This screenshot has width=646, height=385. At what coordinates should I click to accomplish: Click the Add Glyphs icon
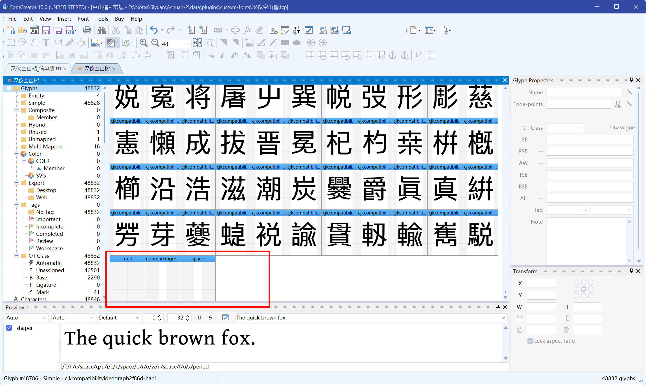click(203, 30)
